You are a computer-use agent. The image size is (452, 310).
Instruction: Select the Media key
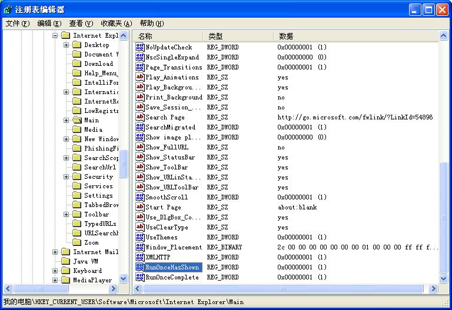coord(93,129)
